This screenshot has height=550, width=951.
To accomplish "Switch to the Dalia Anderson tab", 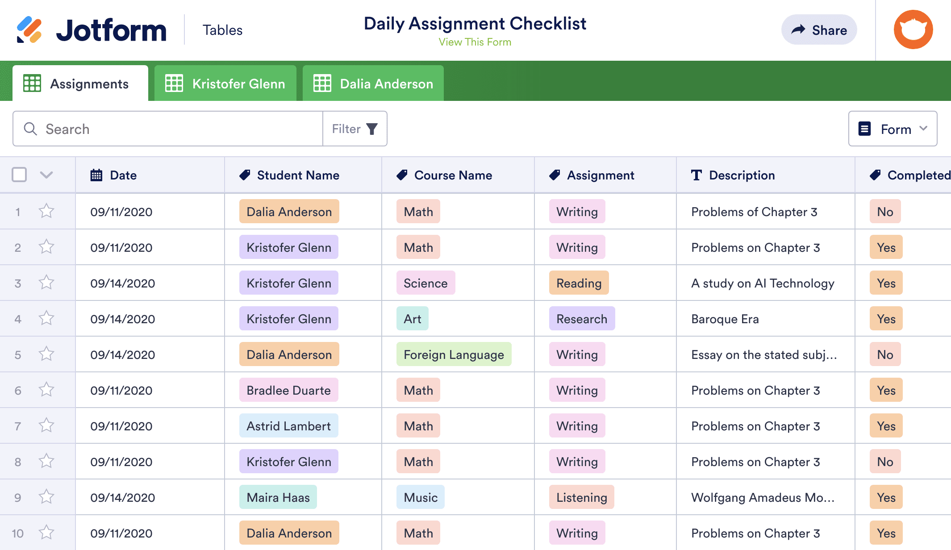I will click(x=373, y=83).
